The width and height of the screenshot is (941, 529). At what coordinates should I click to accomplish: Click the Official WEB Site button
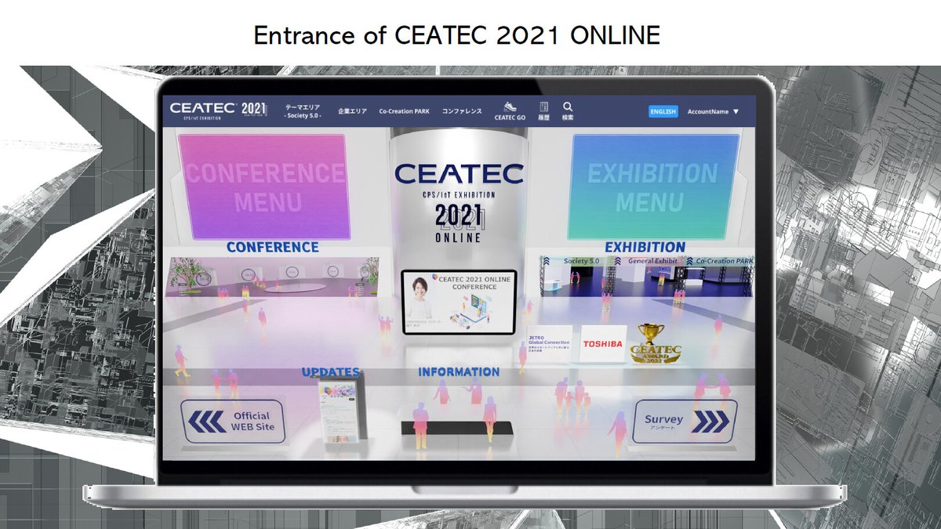click(x=233, y=422)
